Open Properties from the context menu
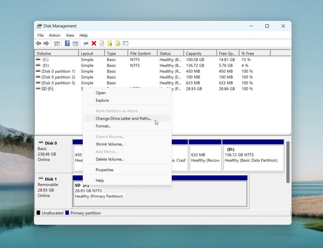The width and height of the screenshot is (323, 248). tap(104, 170)
